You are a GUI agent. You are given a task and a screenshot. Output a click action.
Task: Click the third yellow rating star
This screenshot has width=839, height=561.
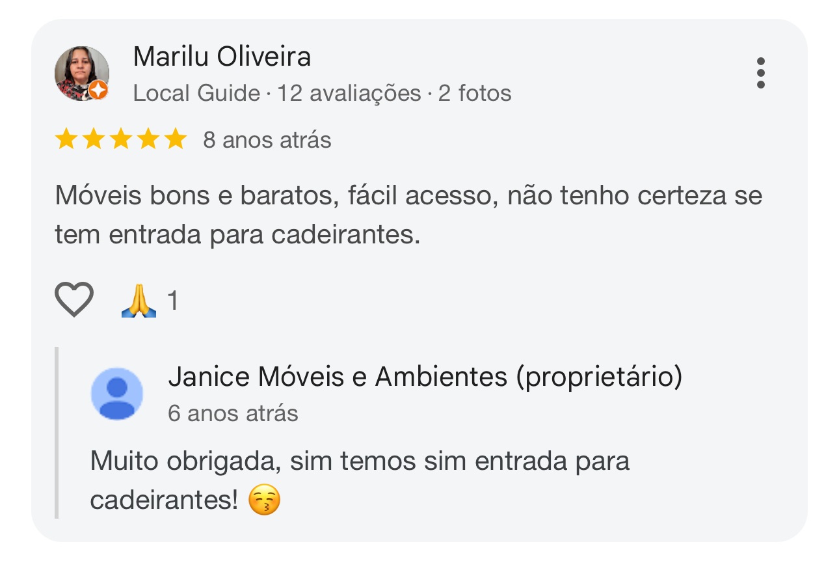pos(120,139)
